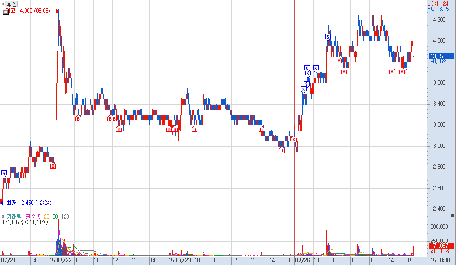Image resolution: width=456 pixels, height=265 pixels.
Task: Click the HC:-3.15 readout
Action: pos(438,9)
